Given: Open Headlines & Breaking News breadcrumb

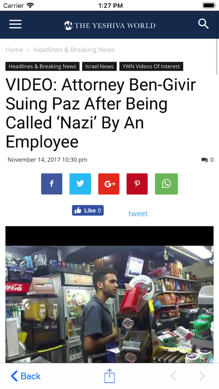Looking at the screenshot, I should pyautogui.click(x=74, y=50).
